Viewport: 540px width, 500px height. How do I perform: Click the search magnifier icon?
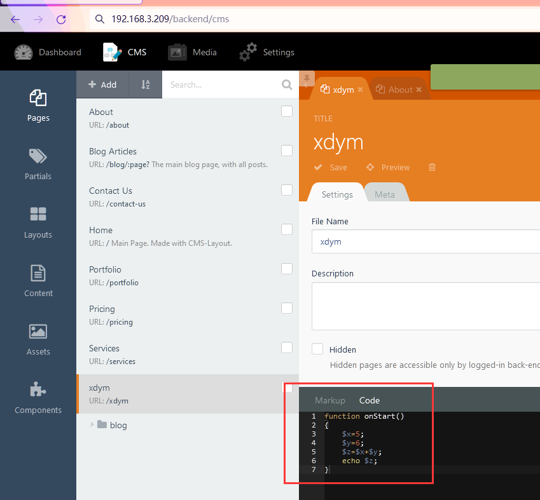click(287, 84)
